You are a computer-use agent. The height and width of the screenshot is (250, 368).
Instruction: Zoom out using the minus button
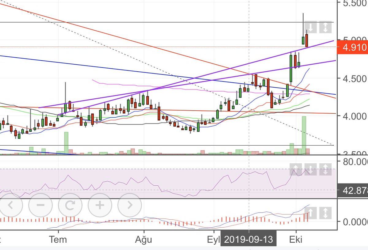[x=40, y=205]
